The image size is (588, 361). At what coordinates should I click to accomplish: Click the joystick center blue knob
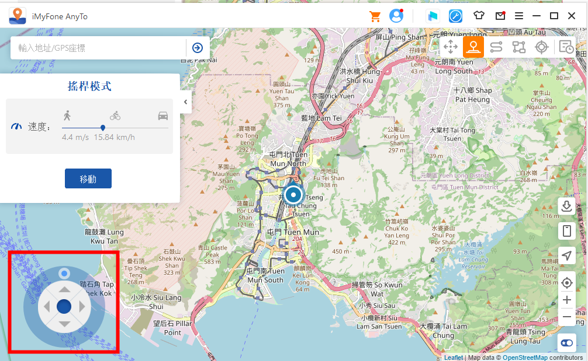pyautogui.click(x=64, y=306)
